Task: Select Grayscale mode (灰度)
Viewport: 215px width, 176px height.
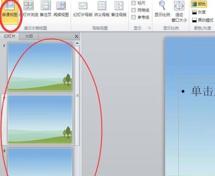Action: point(199,12)
